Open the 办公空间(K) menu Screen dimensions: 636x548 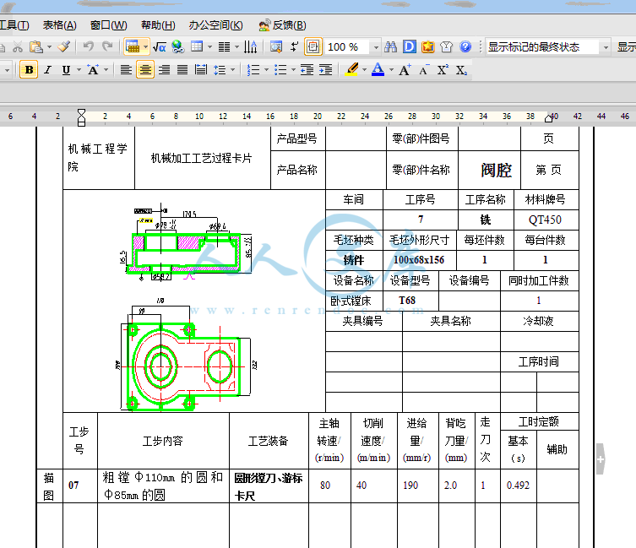[x=215, y=25]
